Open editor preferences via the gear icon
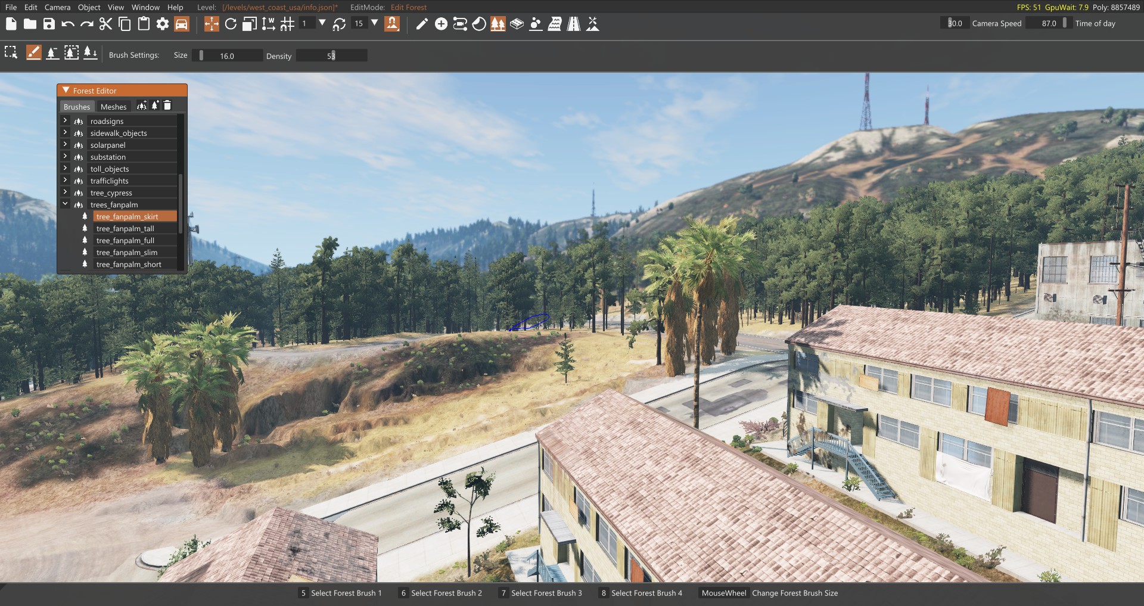 point(163,24)
